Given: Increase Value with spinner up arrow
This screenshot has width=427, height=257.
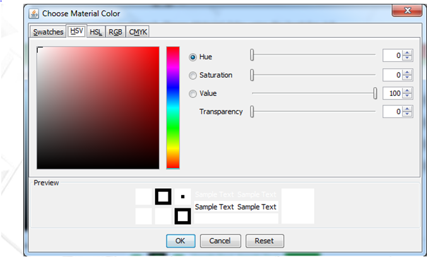Looking at the screenshot, I should click(407, 91).
